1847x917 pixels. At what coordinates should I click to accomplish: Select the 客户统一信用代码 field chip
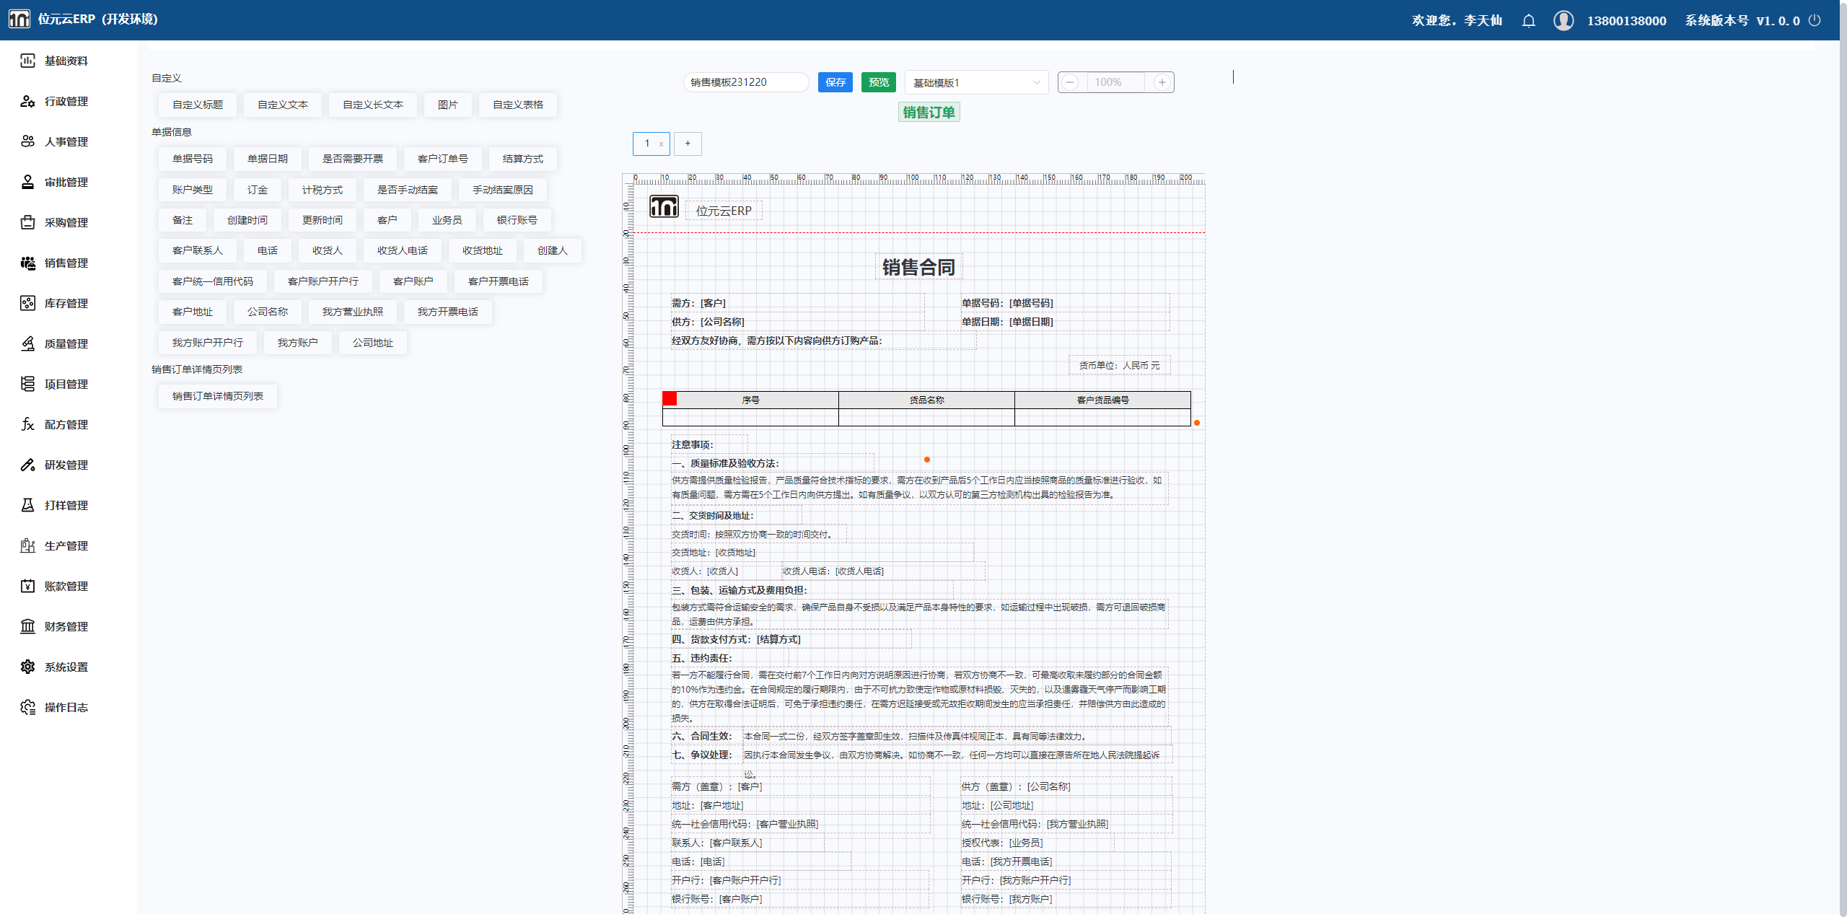[x=213, y=281]
